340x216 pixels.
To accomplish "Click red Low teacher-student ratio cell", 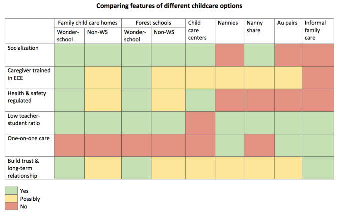I will click(x=200, y=122).
